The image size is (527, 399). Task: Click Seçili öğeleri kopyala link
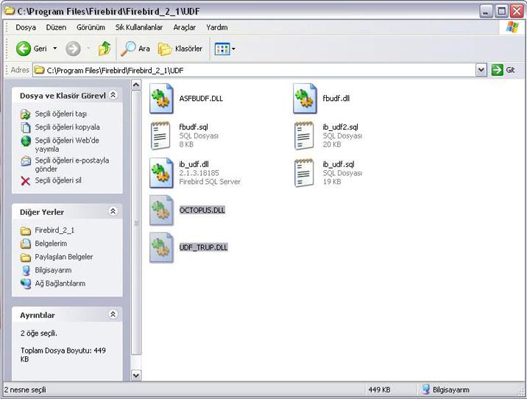[67, 127]
